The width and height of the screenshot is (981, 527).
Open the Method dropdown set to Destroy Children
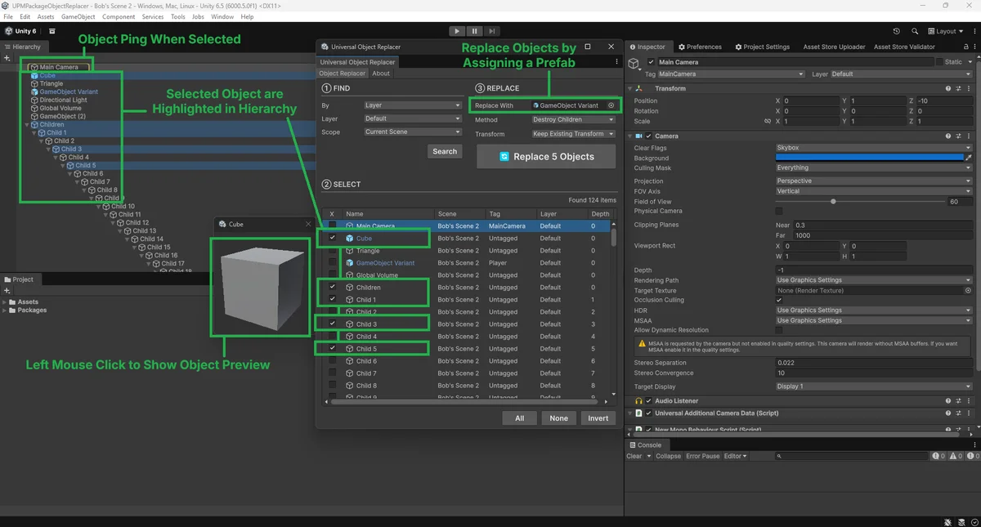click(x=573, y=119)
